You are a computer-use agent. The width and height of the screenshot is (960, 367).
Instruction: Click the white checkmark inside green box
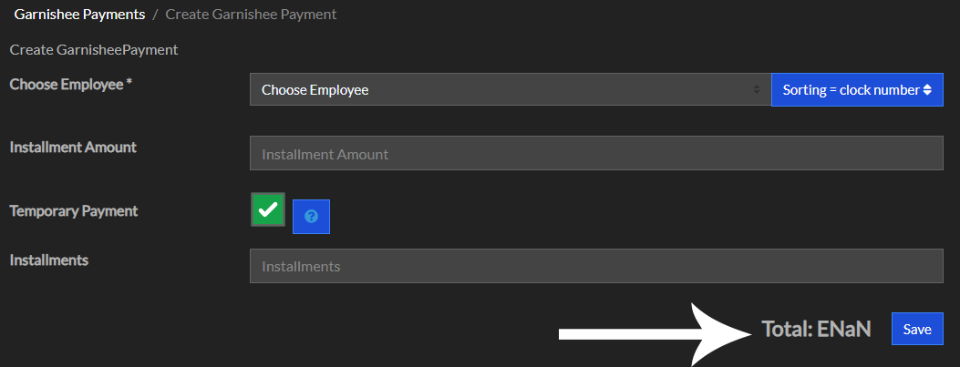click(x=268, y=209)
